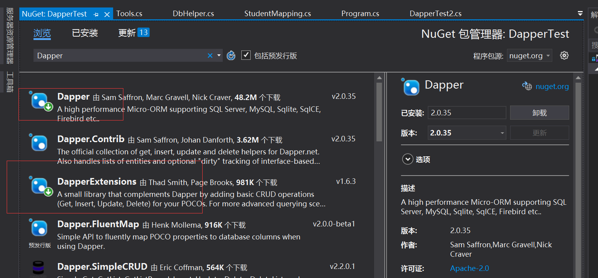Screen dimensions: 598x278
Task: Select the Dapper package title
Action: [73, 96]
